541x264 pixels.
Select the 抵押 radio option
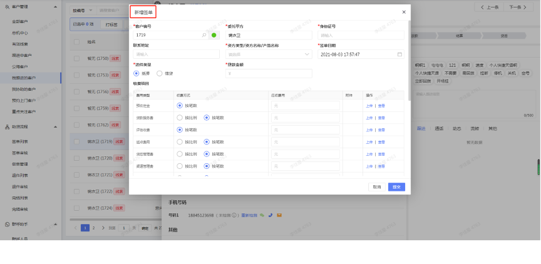coord(136,73)
